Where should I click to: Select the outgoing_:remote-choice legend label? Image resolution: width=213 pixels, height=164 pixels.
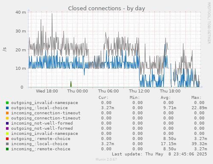[x=41, y=139]
